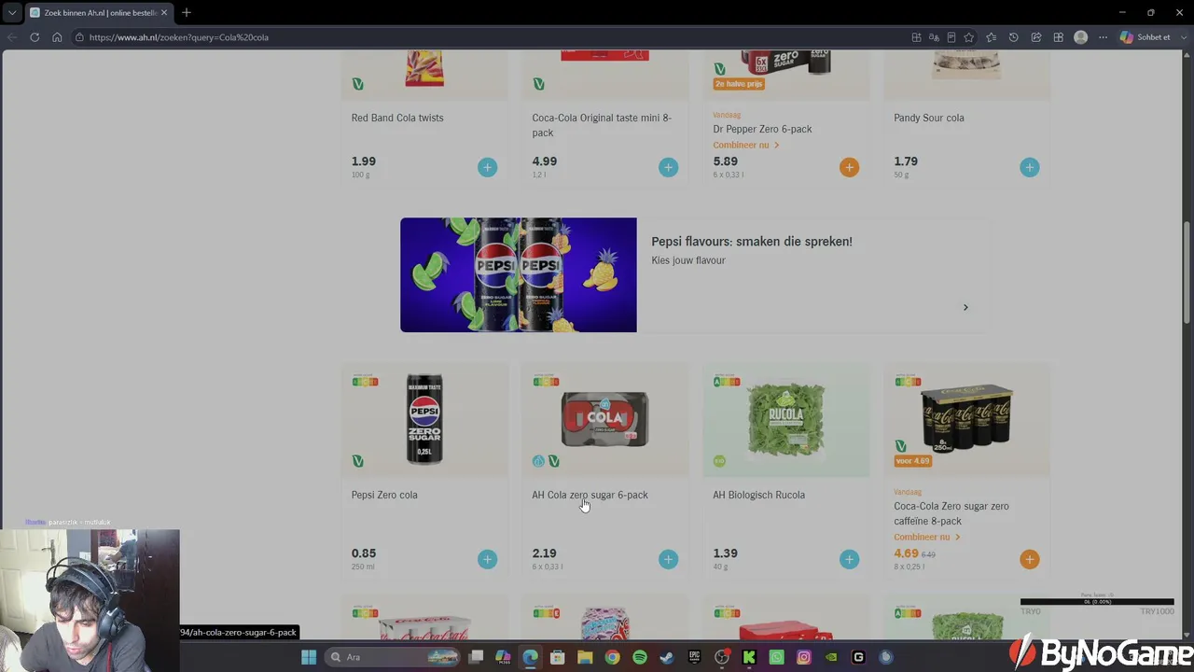Open the Microsoft 365 taskbar app
Viewport: 1194px width, 672px height.
(503, 657)
